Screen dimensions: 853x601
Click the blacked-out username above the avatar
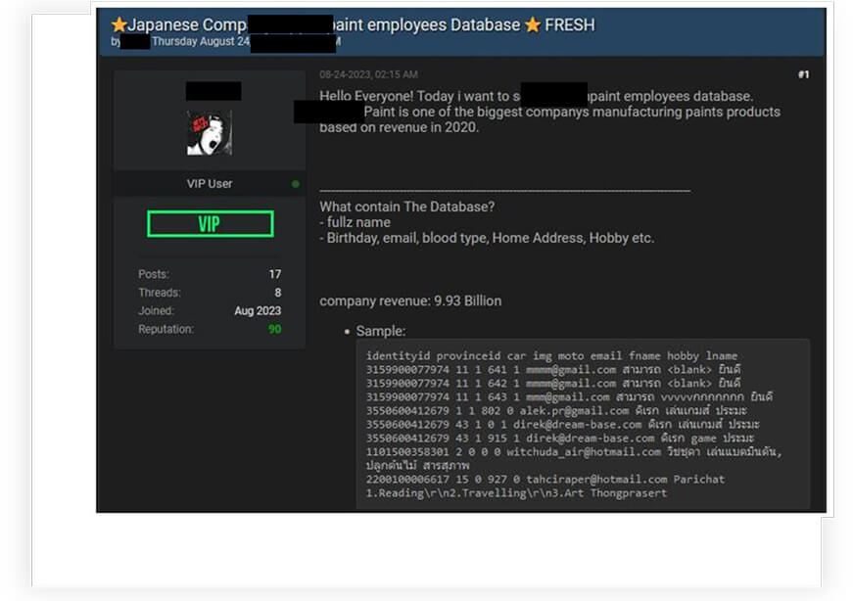(213, 91)
